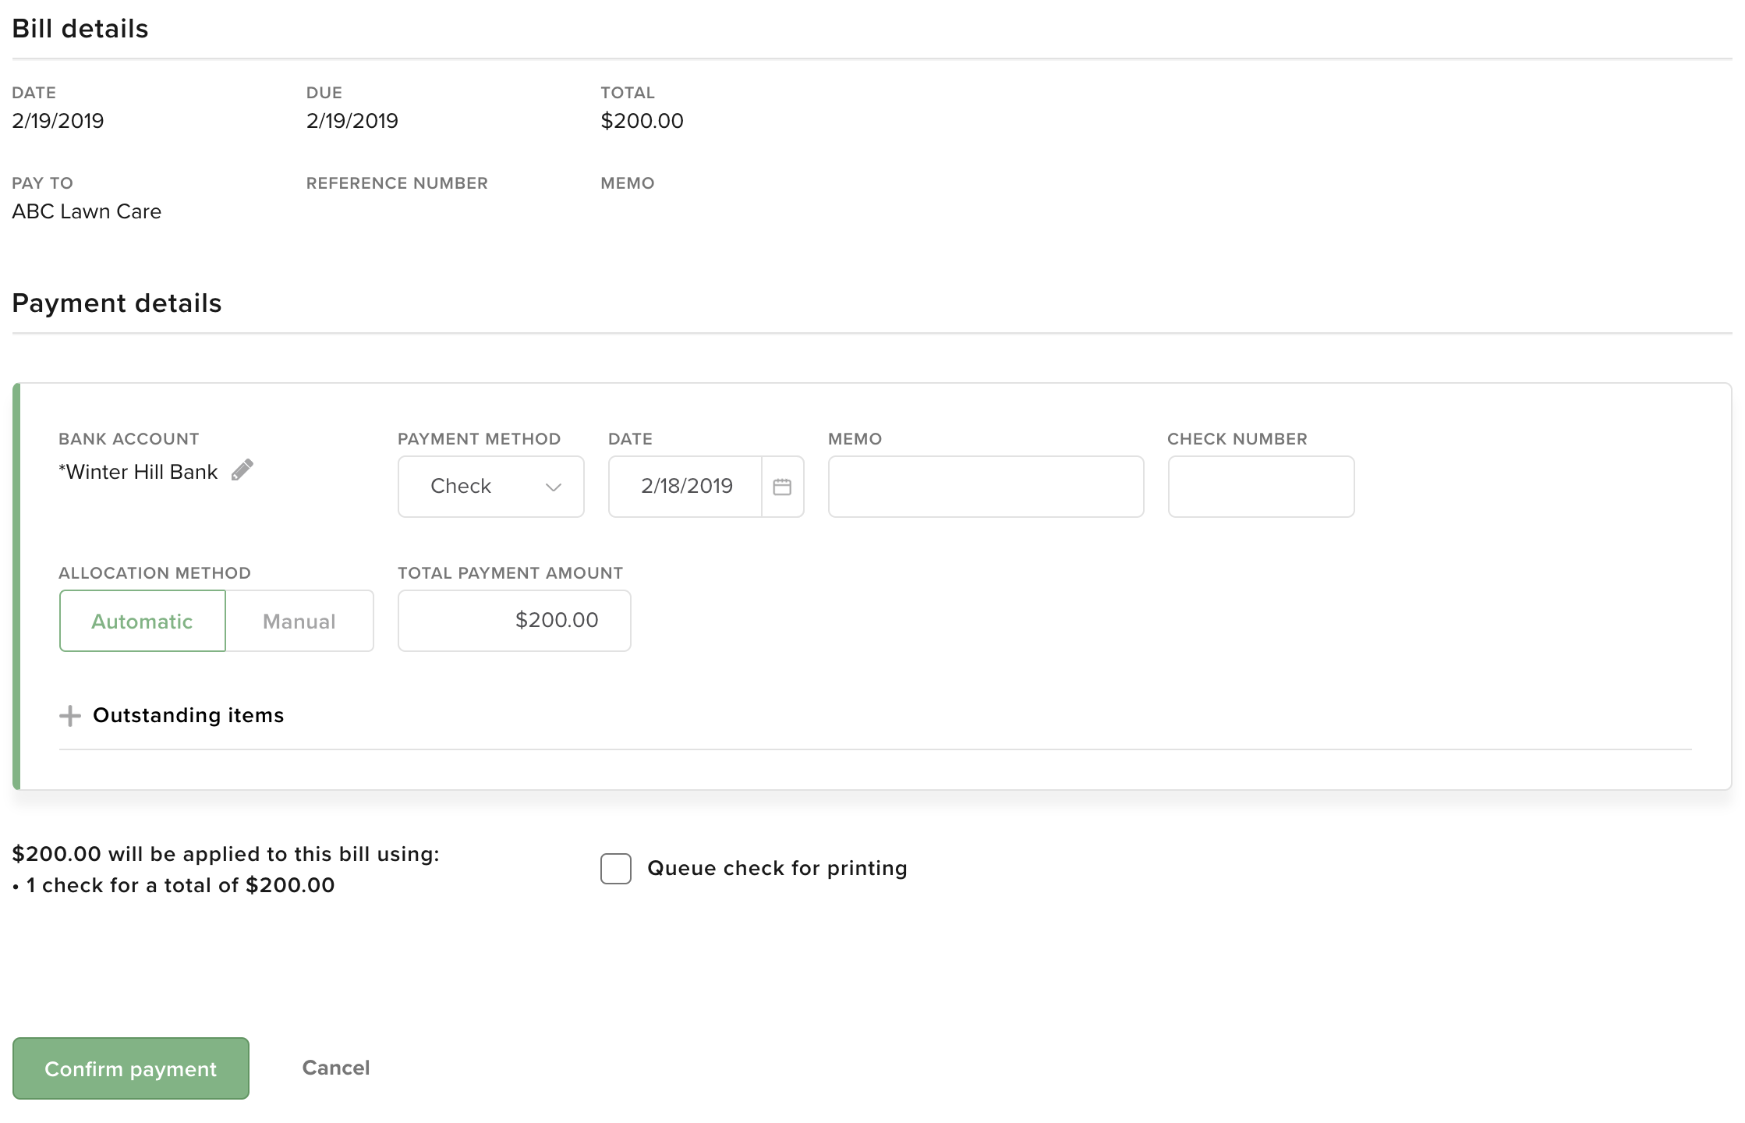Screen dimensions: 1745x1123
Task: Click the chevron arrow in Payment Method
Action: pos(554,487)
